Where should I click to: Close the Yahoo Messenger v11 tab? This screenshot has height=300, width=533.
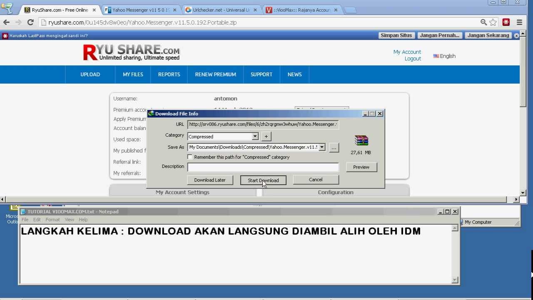pos(174,10)
